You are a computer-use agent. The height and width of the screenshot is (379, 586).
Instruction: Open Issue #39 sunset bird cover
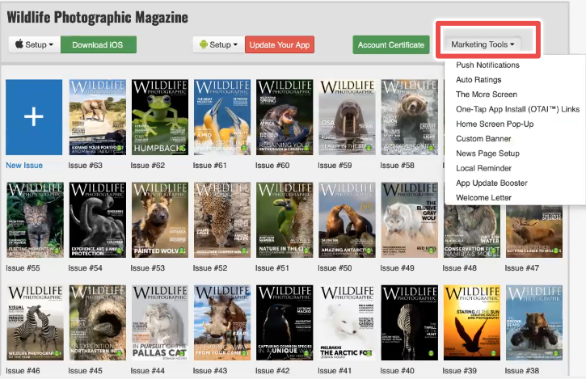pos(472,322)
